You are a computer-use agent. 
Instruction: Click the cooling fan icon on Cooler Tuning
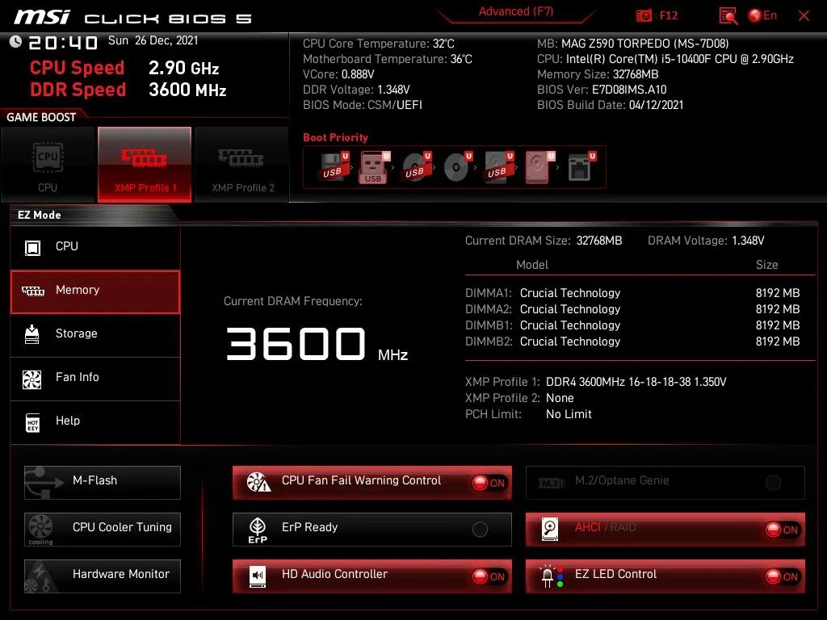tap(40, 529)
